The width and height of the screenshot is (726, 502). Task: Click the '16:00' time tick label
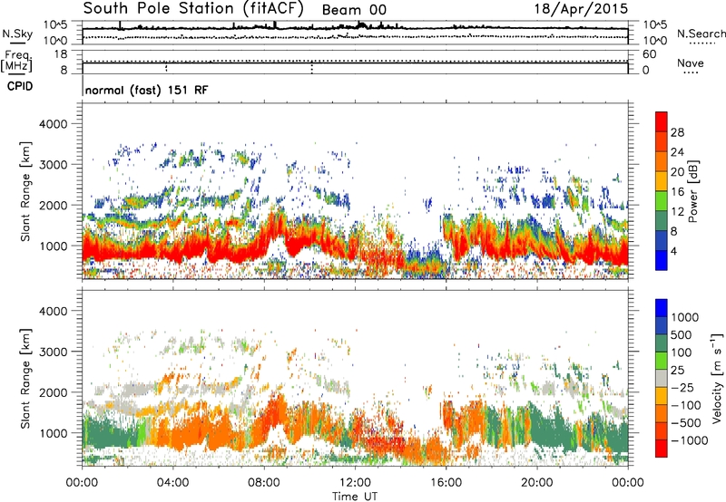[446, 483]
